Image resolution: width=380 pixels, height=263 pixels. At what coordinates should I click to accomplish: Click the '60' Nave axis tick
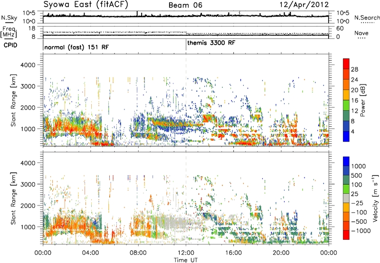[x=340, y=28]
